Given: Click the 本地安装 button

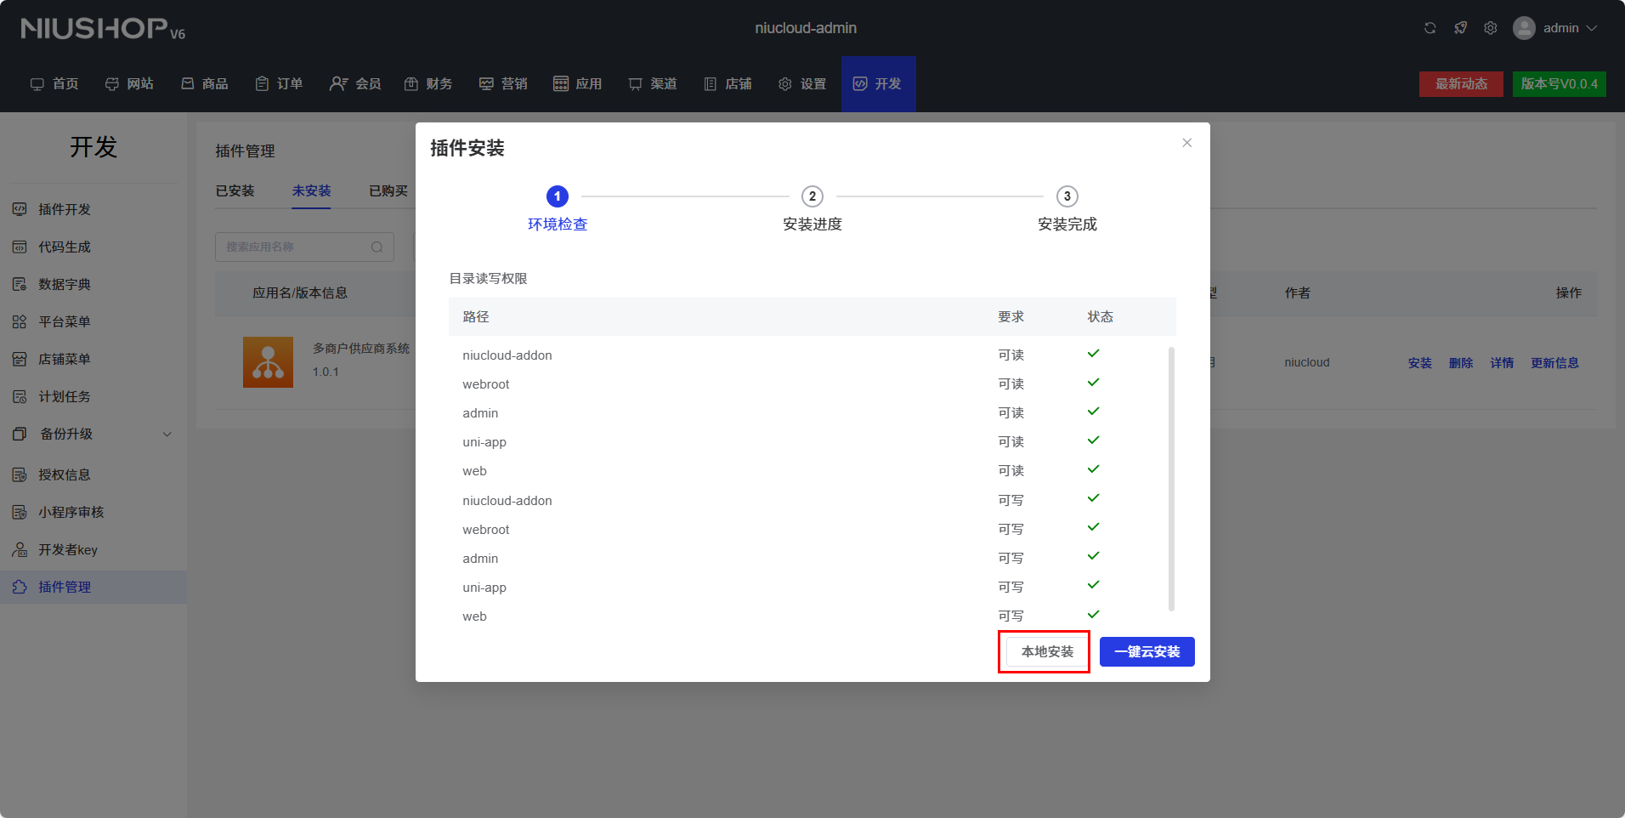Looking at the screenshot, I should (x=1047, y=651).
